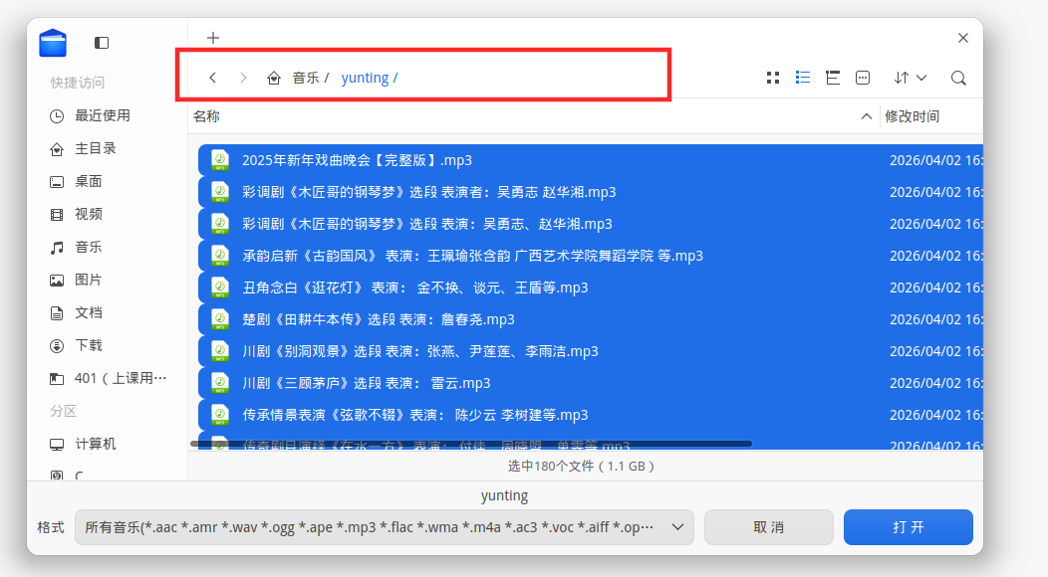The height and width of the screenshot is (577, 1048).
Task: Switch to tree view
Action: (x=833, y=78)
